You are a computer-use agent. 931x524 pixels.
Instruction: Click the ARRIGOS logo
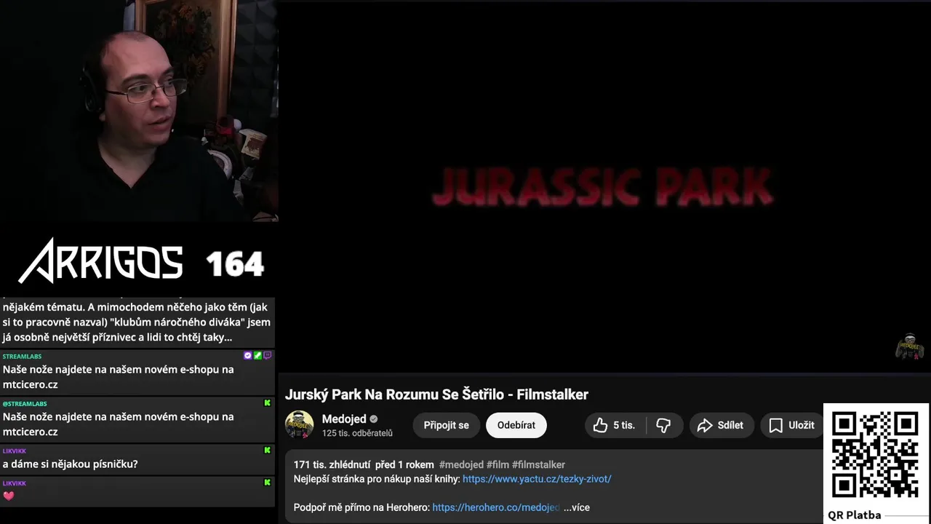100,261
